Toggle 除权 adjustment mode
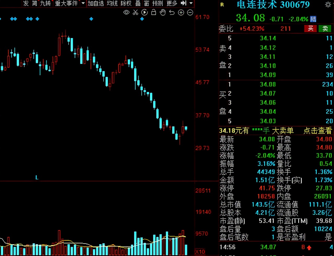This screenshot has height=256, width=334. 126,3
